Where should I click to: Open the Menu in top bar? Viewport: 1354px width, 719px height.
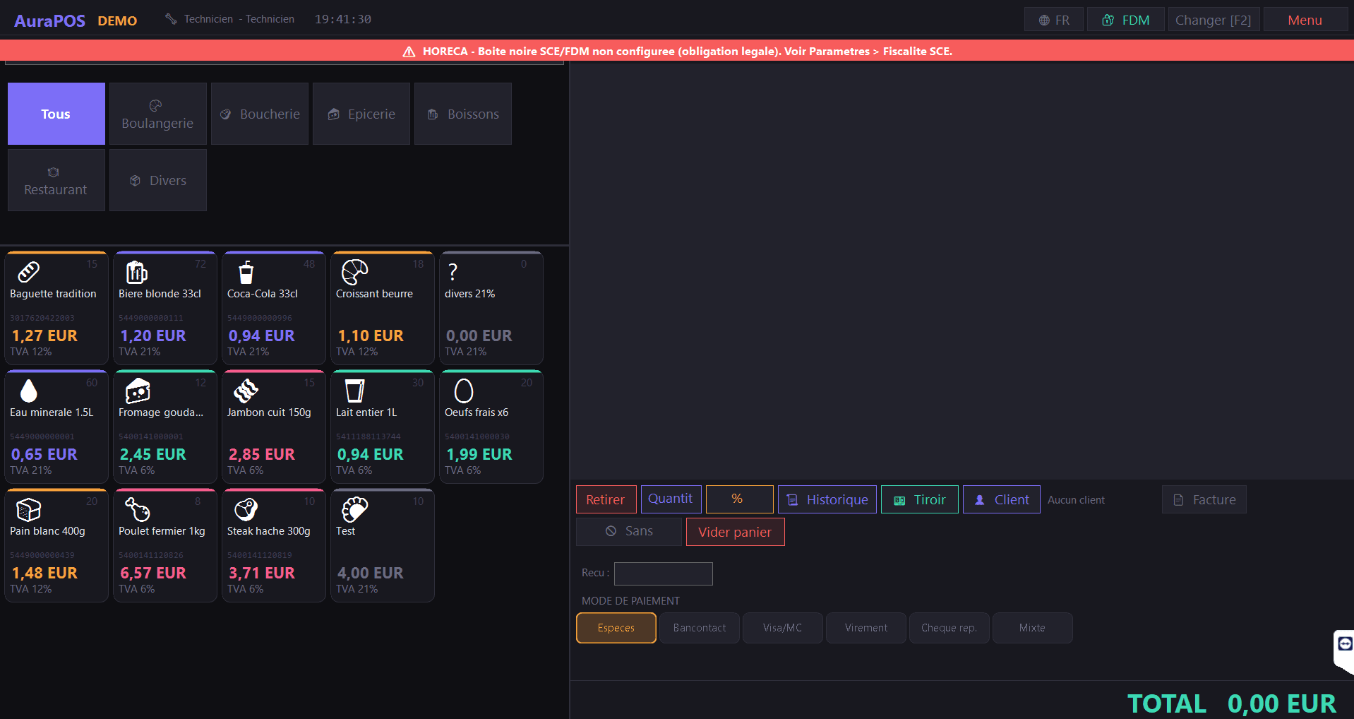click(1304, 20)
